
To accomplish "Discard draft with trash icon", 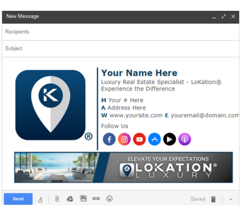I will click(x=213, y=199).
